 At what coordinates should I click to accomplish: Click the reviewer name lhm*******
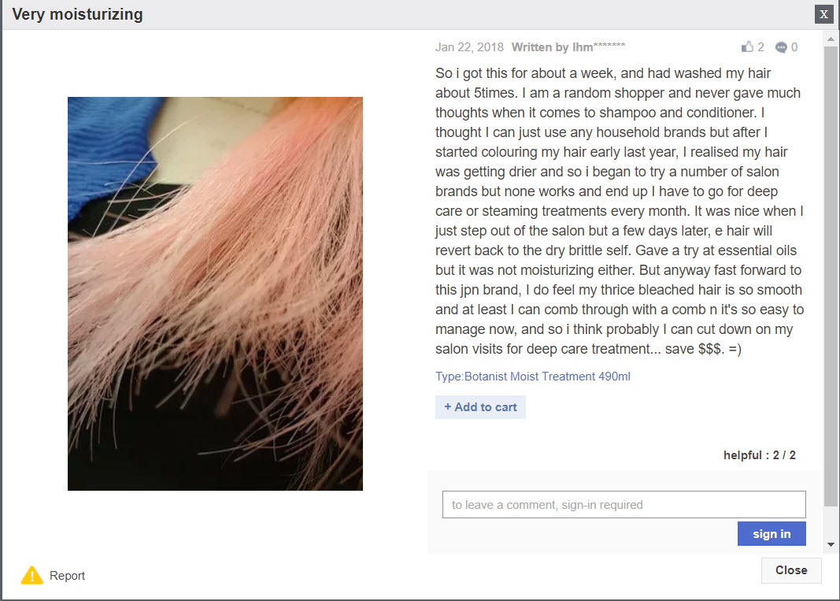tap(599, 47)
